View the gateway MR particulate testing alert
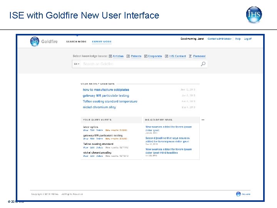Image resolution: width=277 pixels, height=208 pixels. point(85,139)
